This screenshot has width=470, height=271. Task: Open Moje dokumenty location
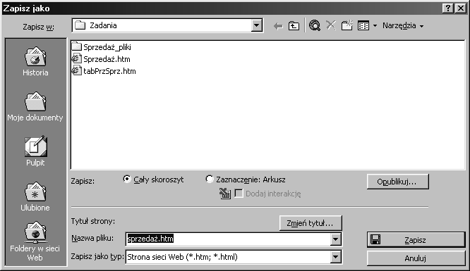tap(35, 106)
